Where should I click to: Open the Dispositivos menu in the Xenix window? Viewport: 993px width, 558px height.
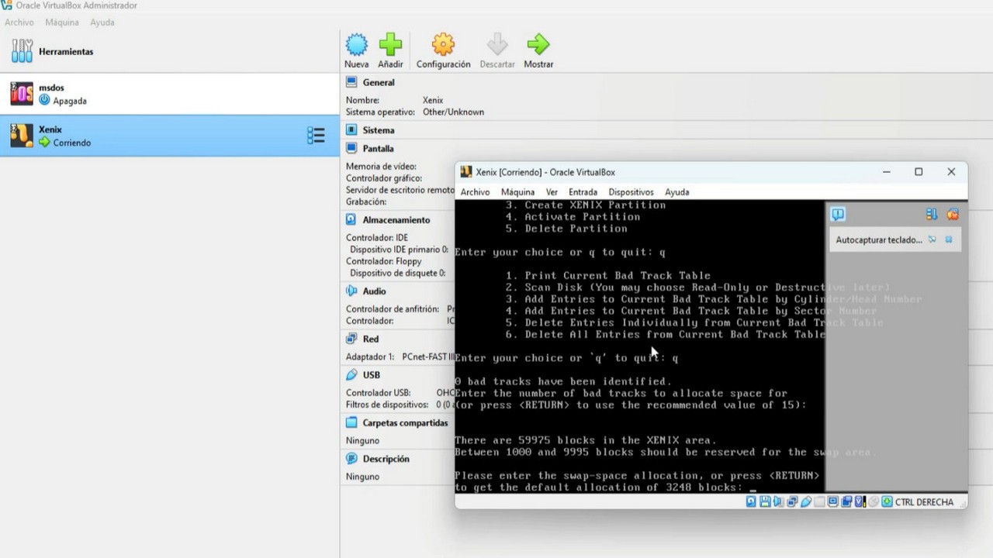coord(631,192)
